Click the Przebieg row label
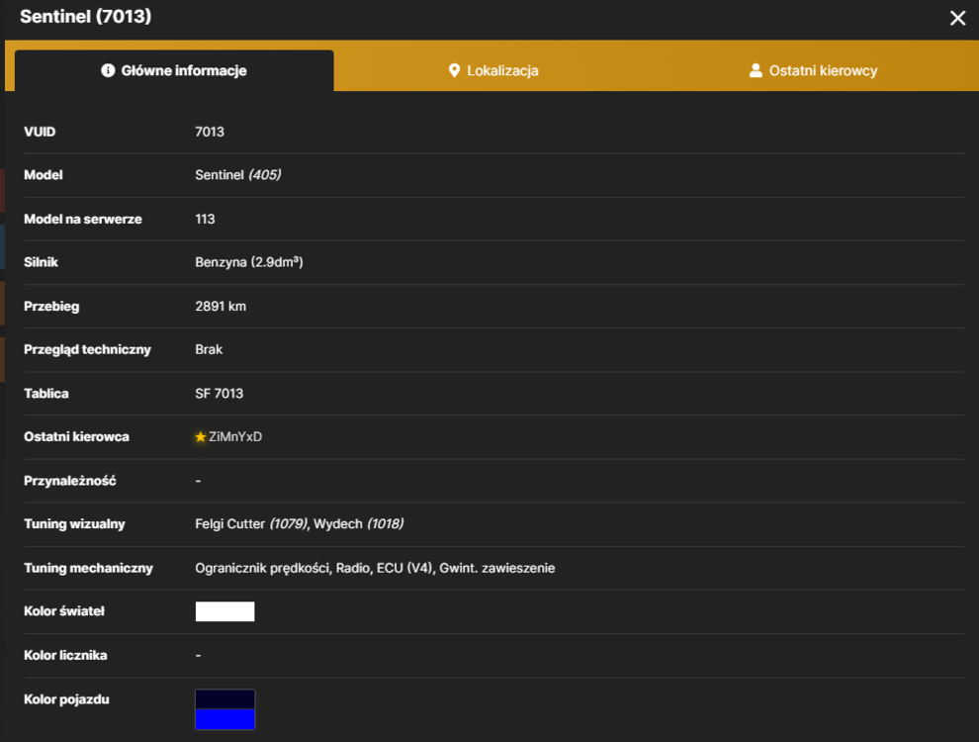979x742 pixels. click(51, 306)
